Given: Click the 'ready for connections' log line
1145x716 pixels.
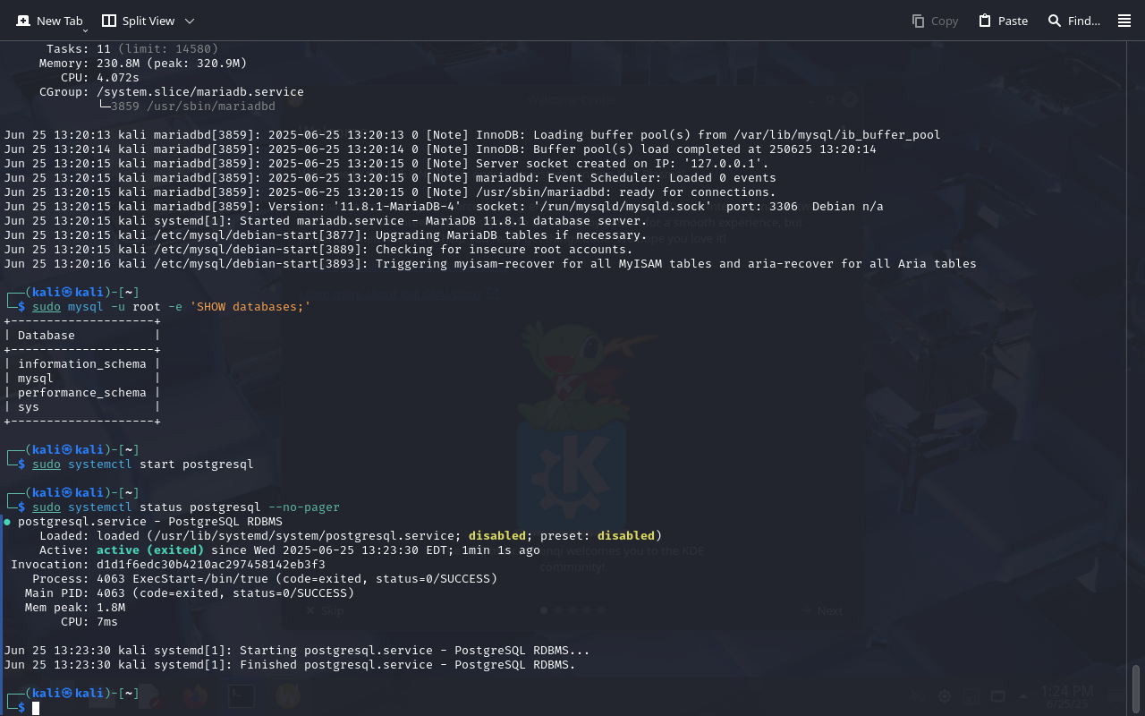Looking at the screenshot, I should (x=390, y=192).
